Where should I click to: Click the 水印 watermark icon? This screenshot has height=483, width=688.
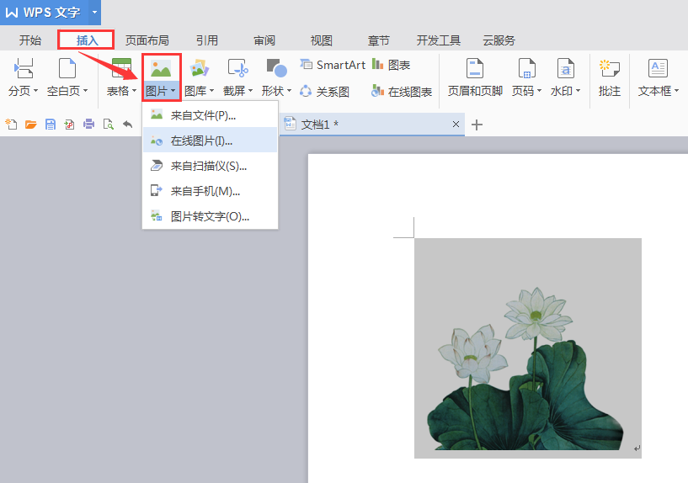coord(566,68)
